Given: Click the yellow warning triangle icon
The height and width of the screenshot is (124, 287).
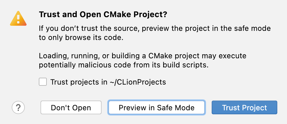Looking at the screenshot, I should click(x=18, y=19).
